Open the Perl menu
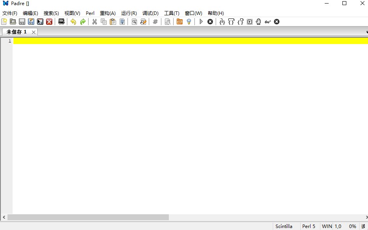Screen dimensions: 368x230 (x=90, y=13)
